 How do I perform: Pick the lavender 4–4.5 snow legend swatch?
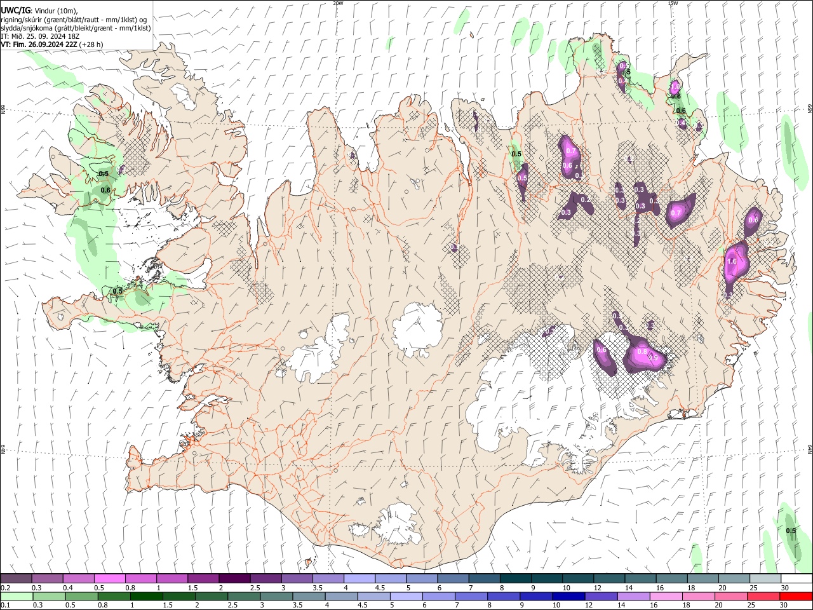coord(358,578)
